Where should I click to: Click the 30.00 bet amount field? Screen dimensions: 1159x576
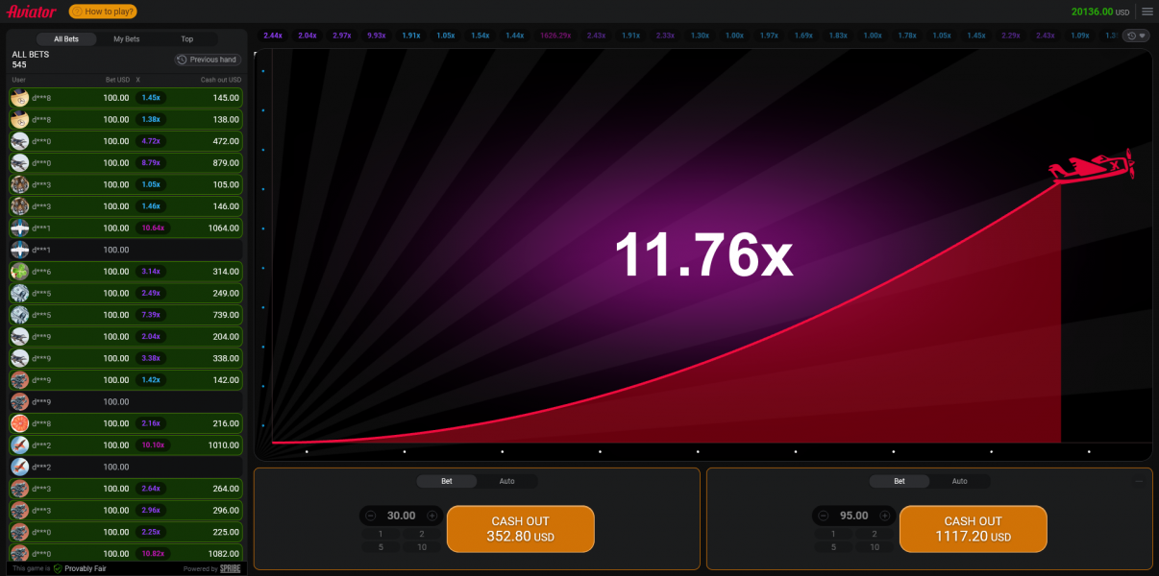coord(401,516)
